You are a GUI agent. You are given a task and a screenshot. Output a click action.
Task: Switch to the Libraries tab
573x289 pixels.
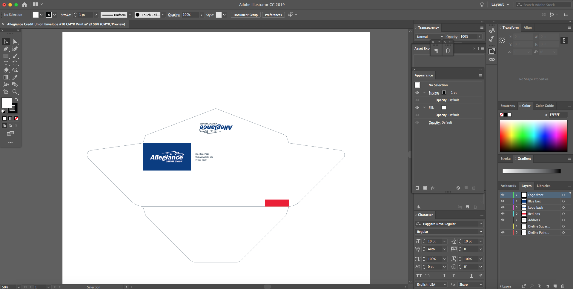[543, 186]
